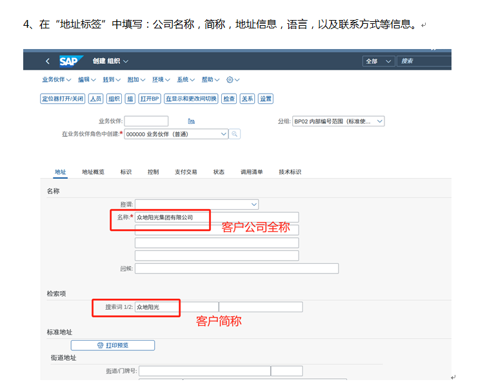
Task: Open the 业务伙伴 menu
Action: point(57,80)
